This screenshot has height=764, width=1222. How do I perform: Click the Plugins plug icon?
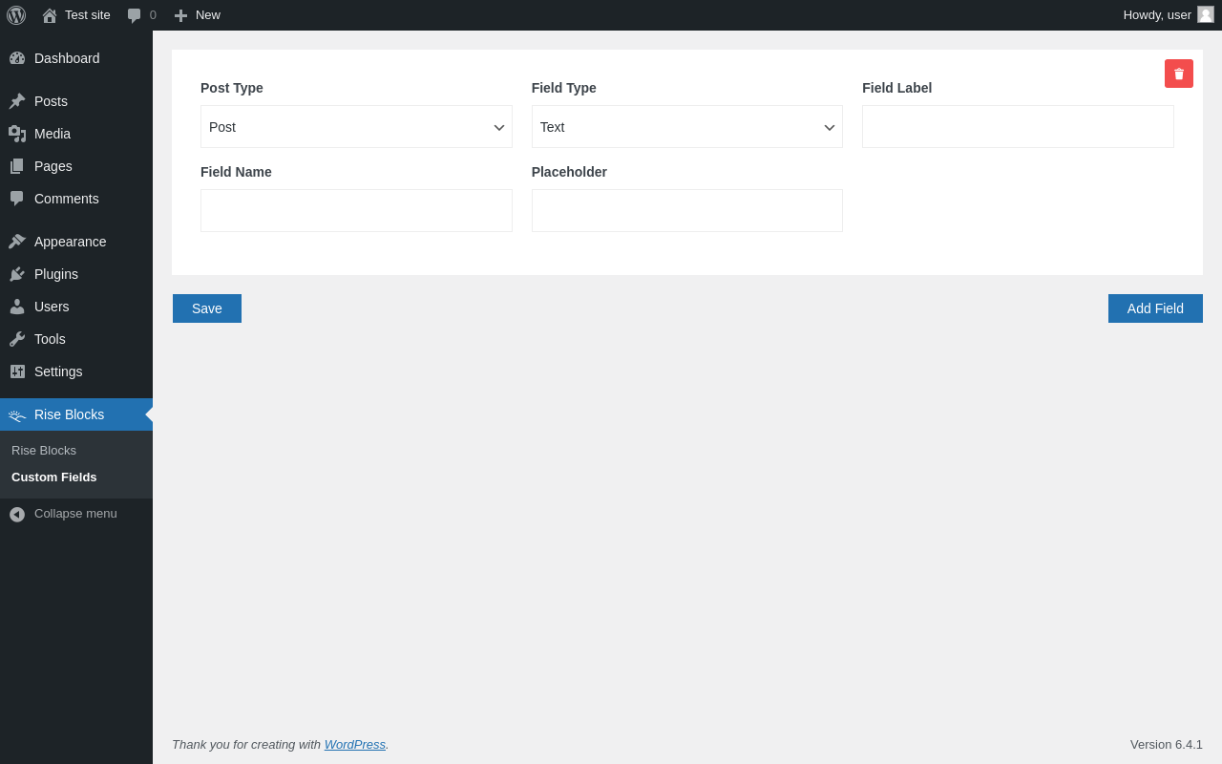point(17,274)
